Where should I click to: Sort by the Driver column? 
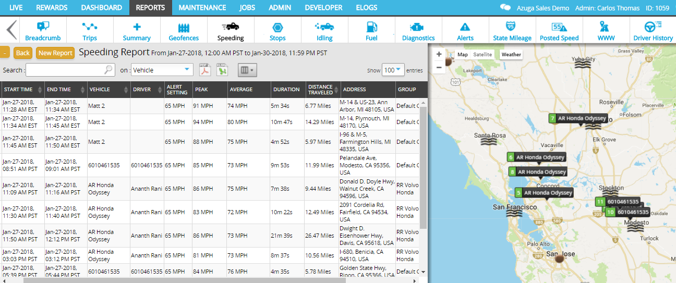pyautogui.click(x=147, y=90)
